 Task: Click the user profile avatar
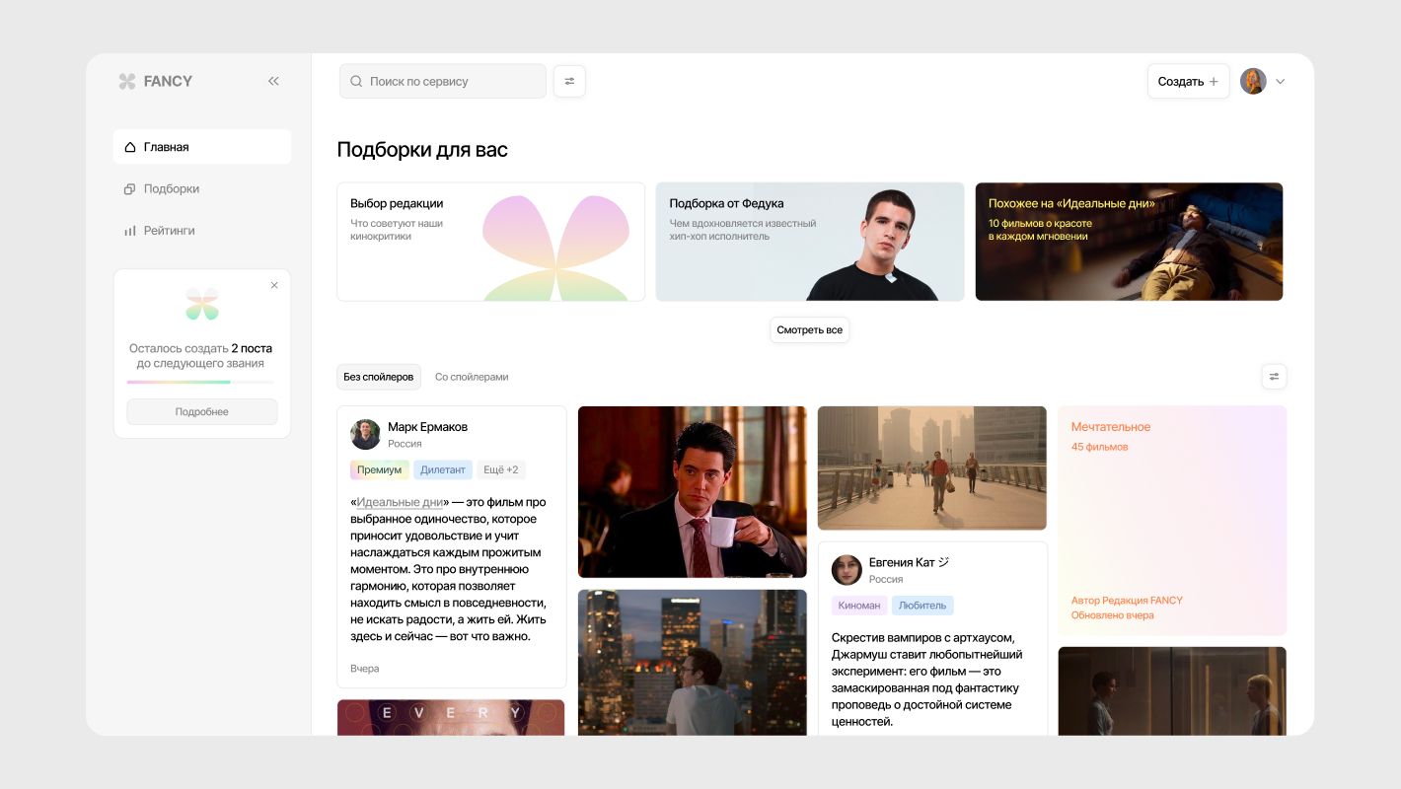(1253, 82)
